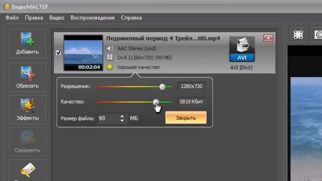The image size is (322, 181).
Task: Open the Файл menu
Action: 12,18
